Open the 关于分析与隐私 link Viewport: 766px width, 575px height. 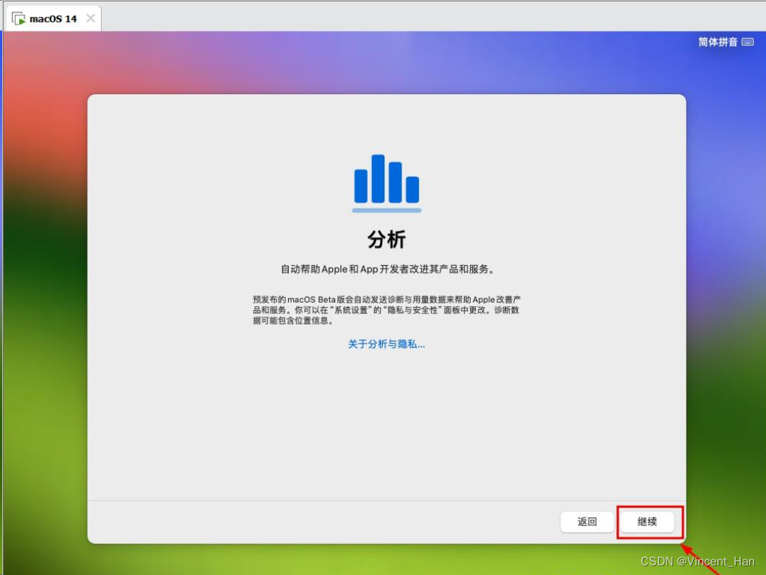(387, 344)
